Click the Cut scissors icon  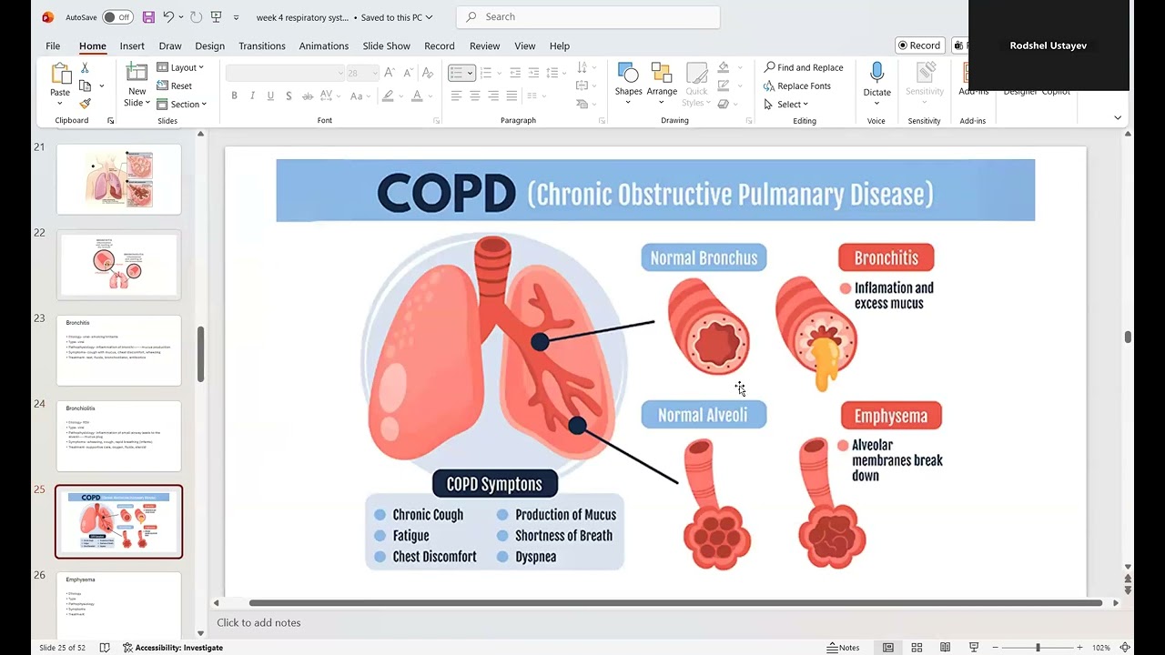coord(85,68)
